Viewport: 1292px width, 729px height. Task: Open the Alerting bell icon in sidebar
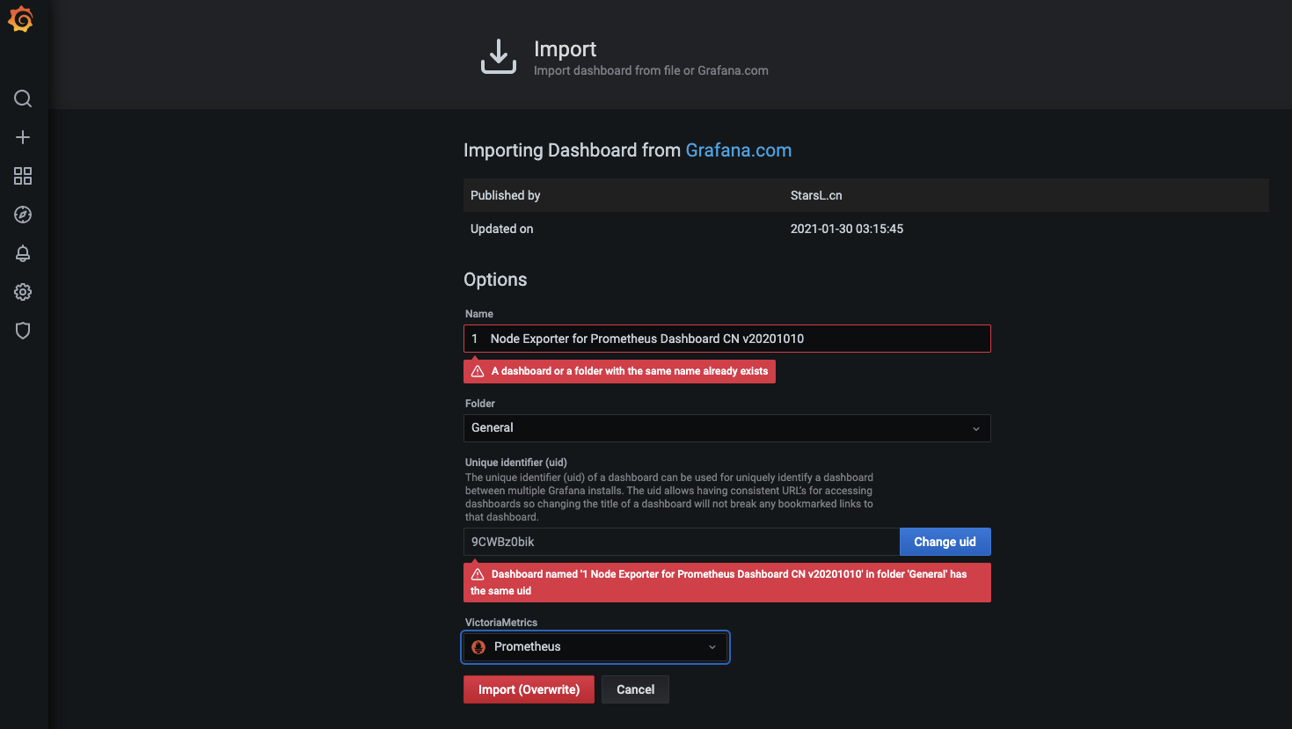[23, 253]
